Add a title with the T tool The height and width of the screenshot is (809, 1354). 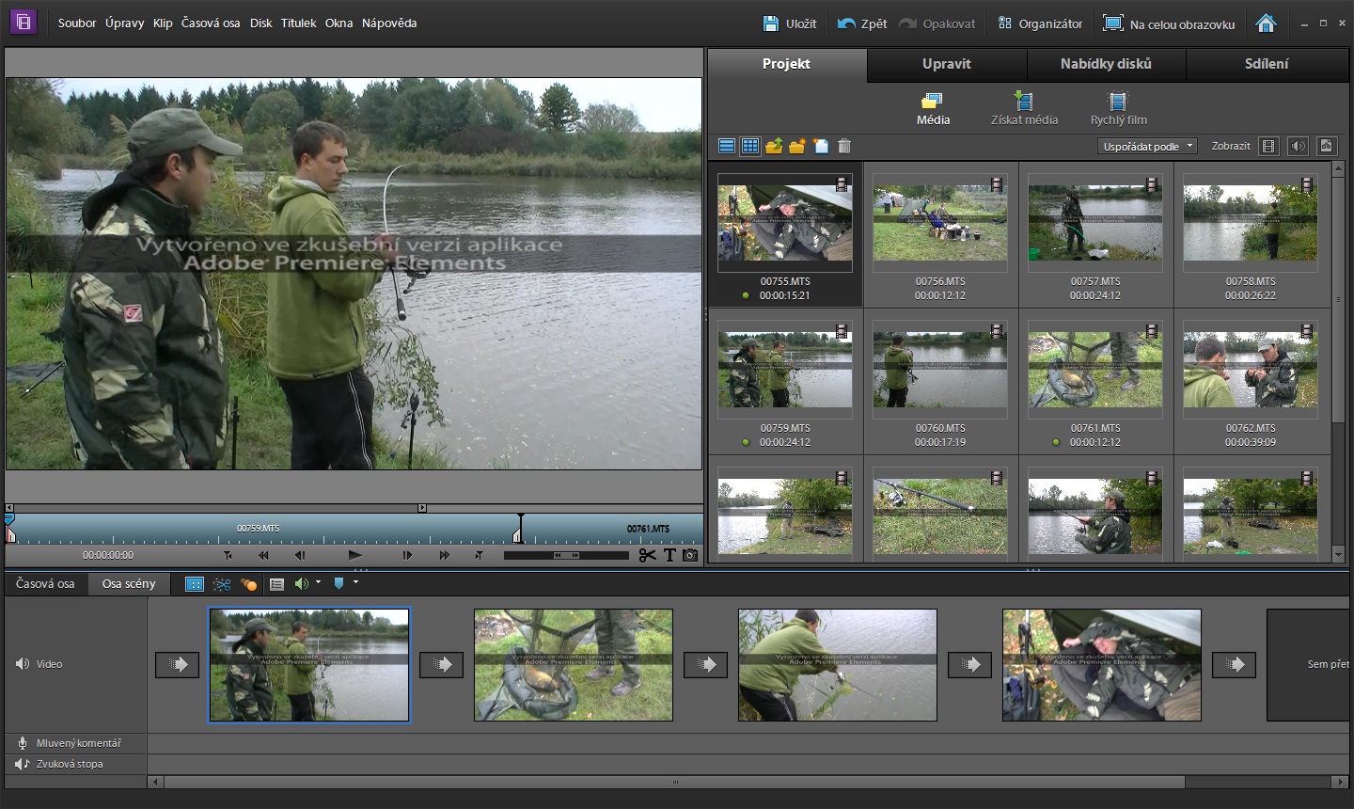(669, 555)
